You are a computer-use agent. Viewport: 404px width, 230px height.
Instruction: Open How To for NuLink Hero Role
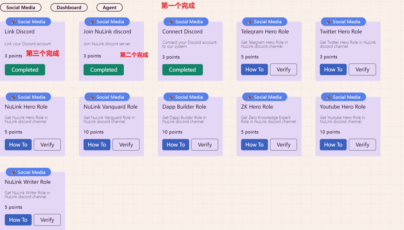pyautogui.click(x=18, y=145)
